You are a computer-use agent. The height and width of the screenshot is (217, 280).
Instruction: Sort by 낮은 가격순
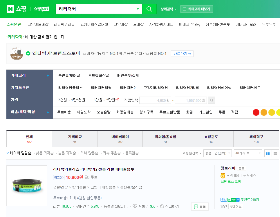pos(44,153)
